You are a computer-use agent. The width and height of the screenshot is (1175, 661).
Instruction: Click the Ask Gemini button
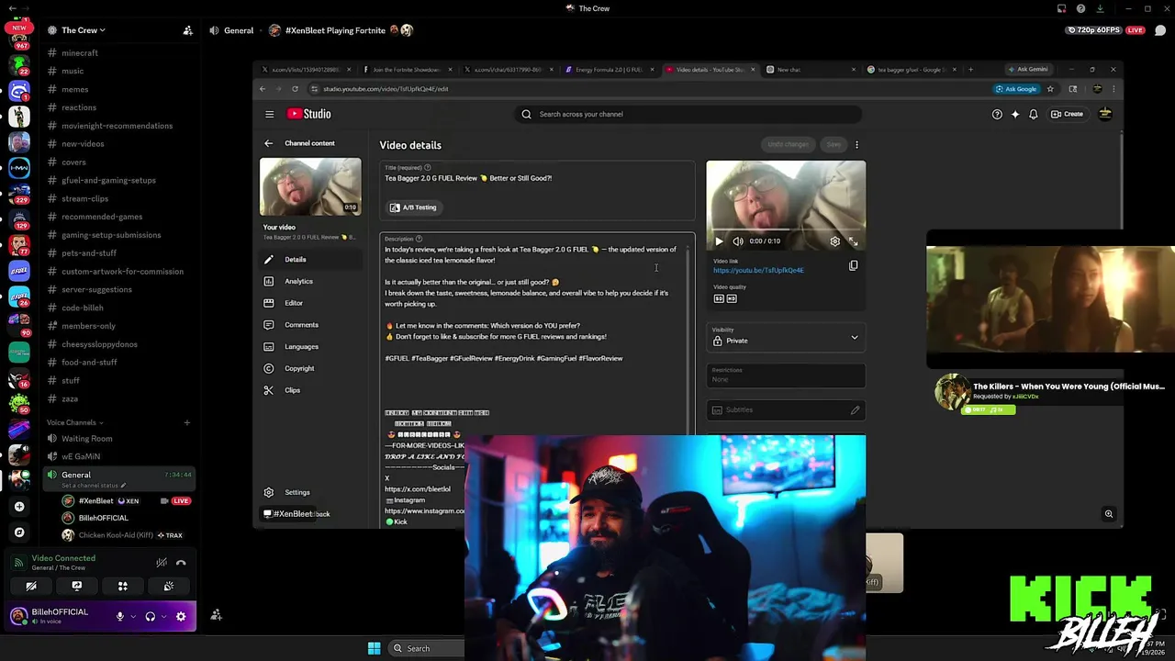pyautogui.click(x=1027, y=69)
